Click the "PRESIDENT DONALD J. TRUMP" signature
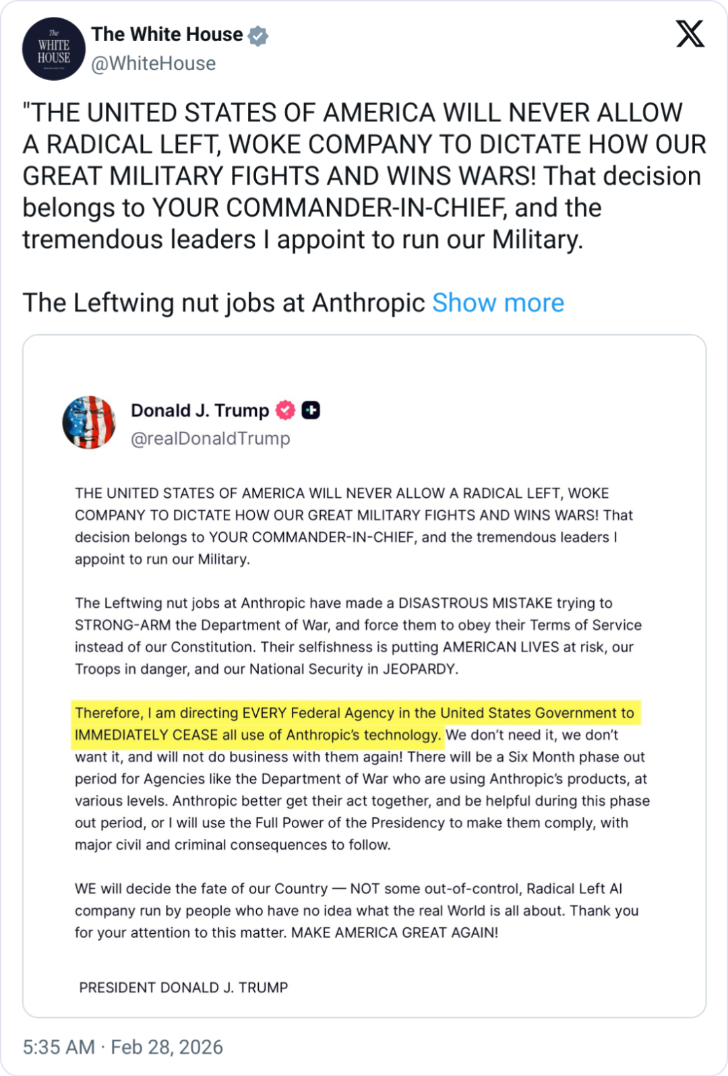The width and height of the screenshot is (728, 1076). click(183, 988)
